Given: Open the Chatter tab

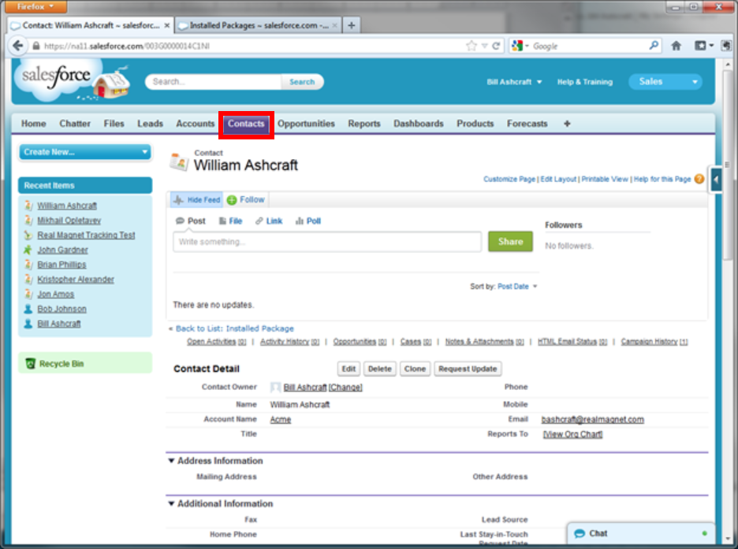Looking at the screenshot, I should pos(75,124).
